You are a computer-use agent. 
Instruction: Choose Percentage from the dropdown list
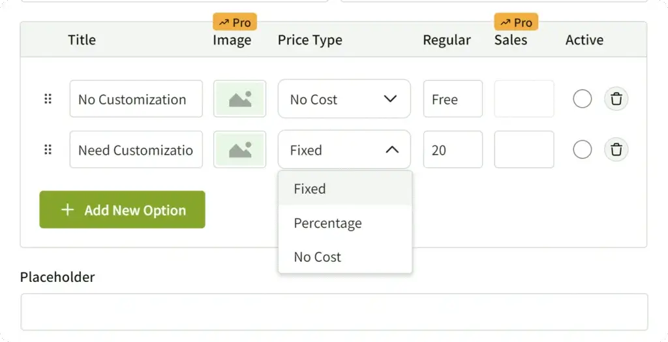(327, 223)
